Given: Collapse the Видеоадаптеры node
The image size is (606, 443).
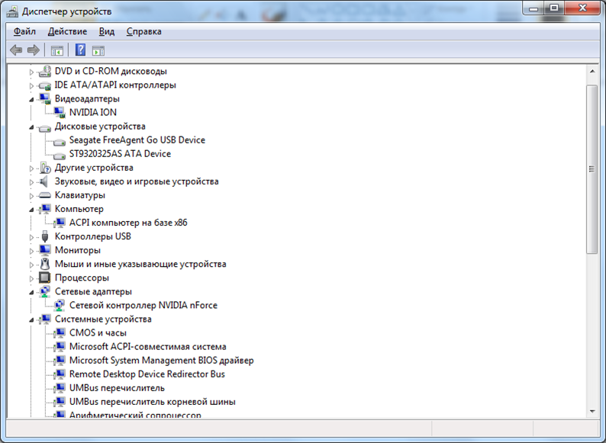Looking at the screenshot, I should [x=32, y=100].
